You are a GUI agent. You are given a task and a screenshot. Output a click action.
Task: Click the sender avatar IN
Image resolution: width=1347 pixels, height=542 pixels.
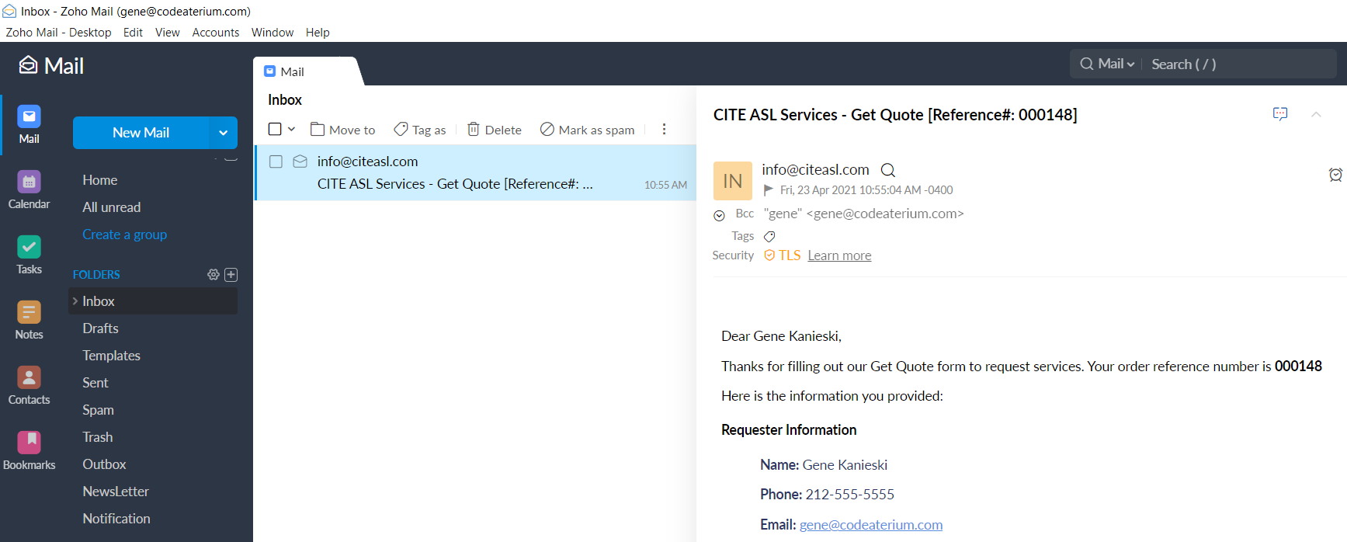pos(733,181)
